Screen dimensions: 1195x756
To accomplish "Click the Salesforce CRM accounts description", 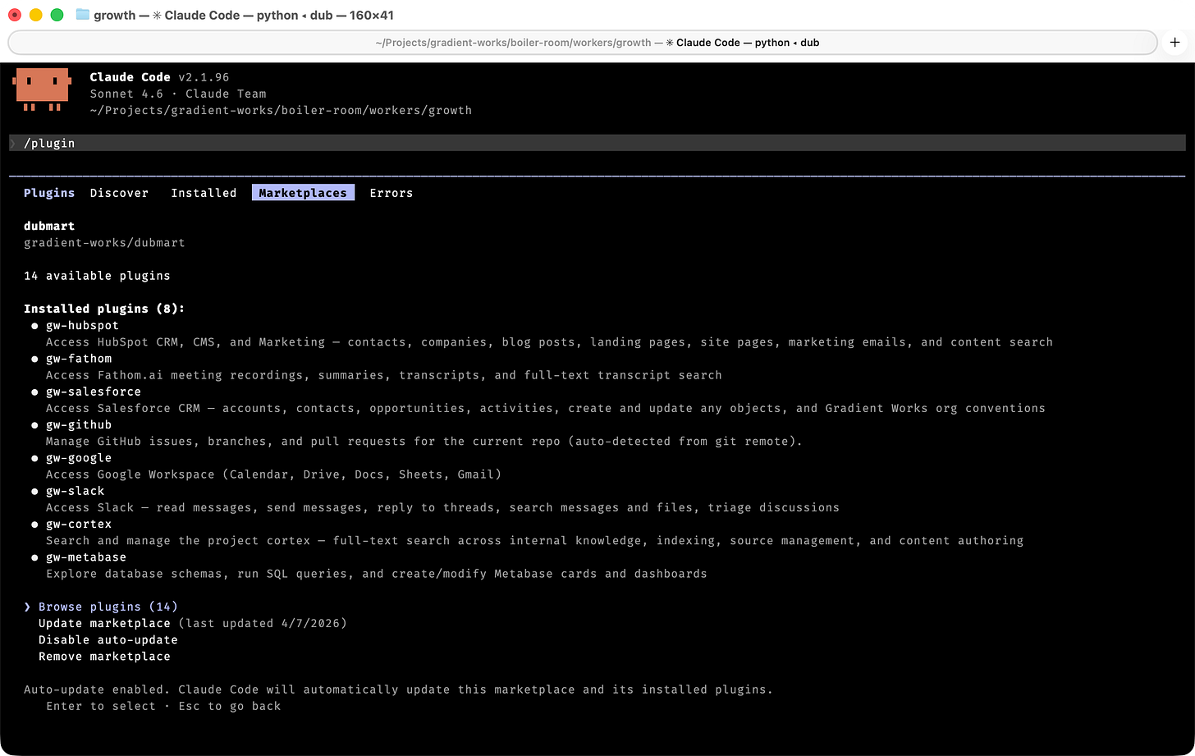I will [x=546, y=408].
